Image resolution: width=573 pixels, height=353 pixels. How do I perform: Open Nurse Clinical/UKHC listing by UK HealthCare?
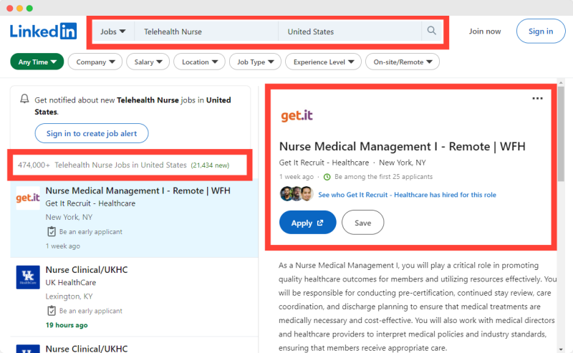(87, 270)
